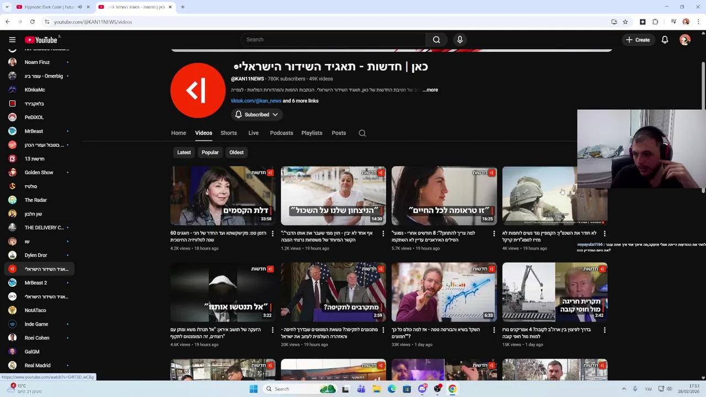The width and height of the screenshot is (706, 397).
Task: Open Noam Firuz subscription in sidebar
Action: 38,62
